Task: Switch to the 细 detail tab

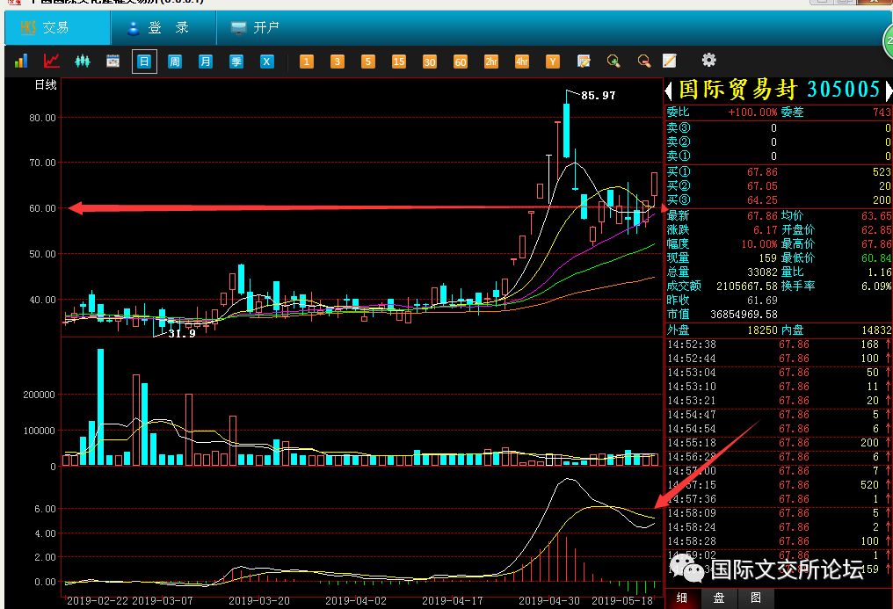Action: point(682,598)
